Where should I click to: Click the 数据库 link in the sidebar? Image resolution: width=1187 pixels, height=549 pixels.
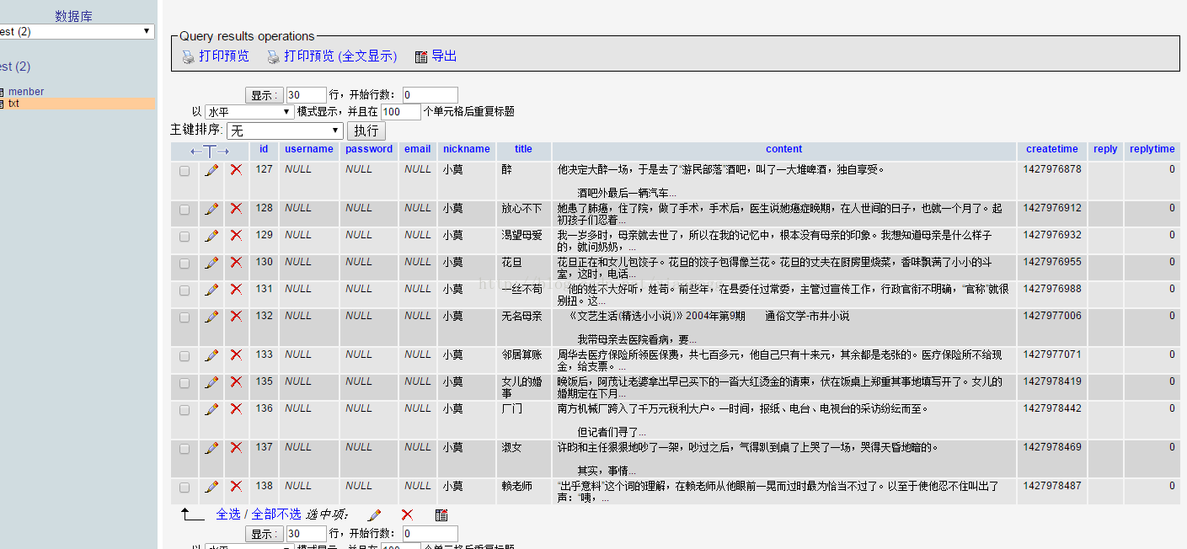point(74,16)
